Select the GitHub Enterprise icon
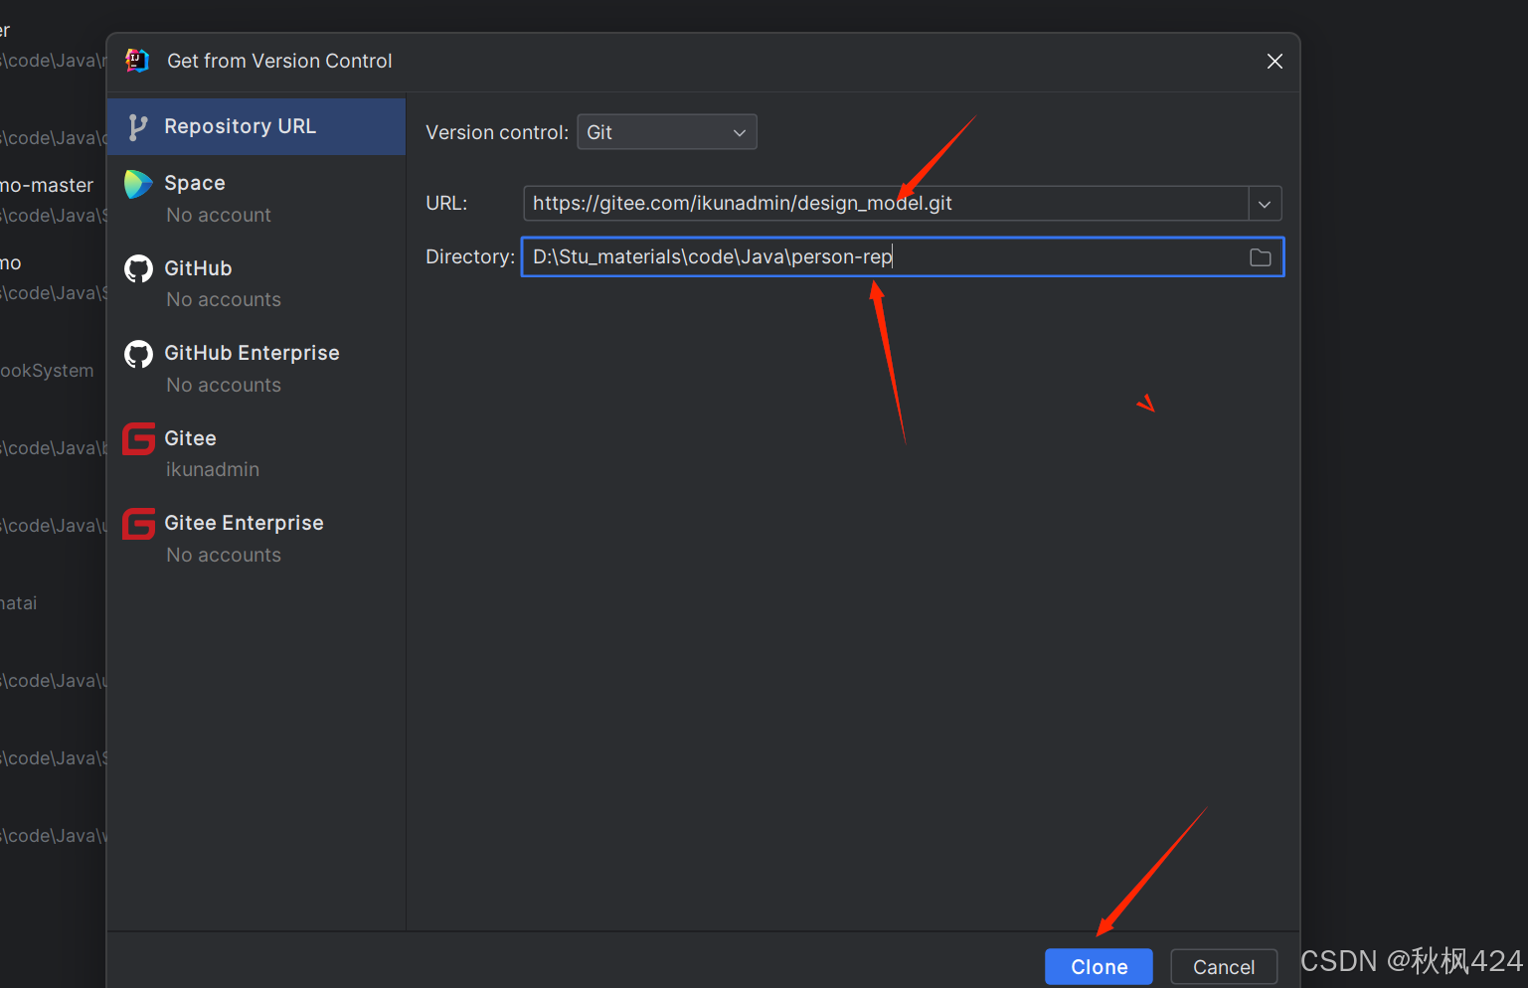 (x=138, y=353)
